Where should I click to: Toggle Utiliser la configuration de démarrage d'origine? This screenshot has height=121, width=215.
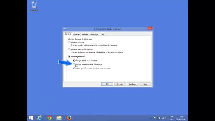click(x=74, y=68)
